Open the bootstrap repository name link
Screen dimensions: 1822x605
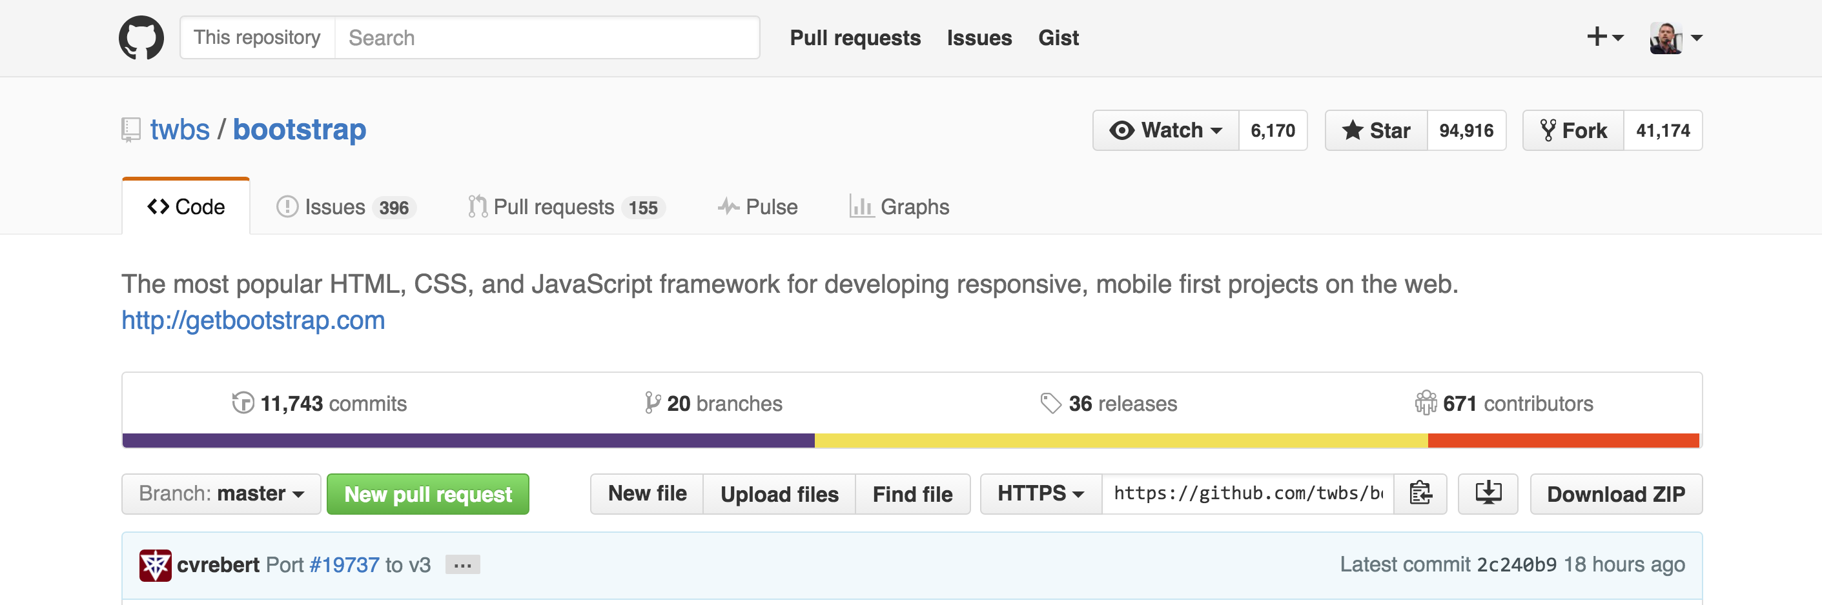[x=299, y=130]
